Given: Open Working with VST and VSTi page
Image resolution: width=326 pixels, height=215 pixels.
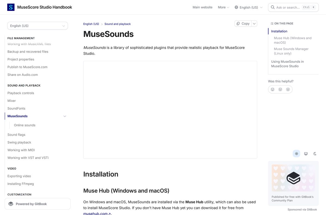Looking at the screenshot, I should coord(28,158).
